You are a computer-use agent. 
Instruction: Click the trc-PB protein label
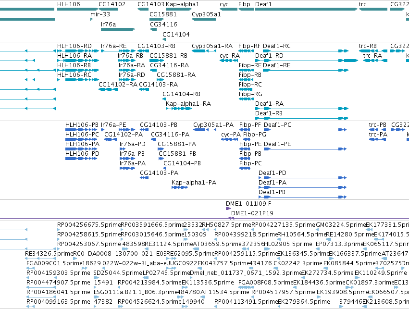378,124
